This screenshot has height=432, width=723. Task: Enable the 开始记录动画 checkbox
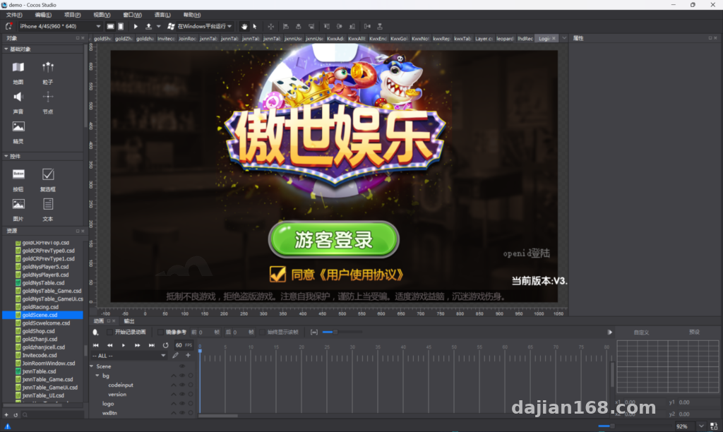point(109,332)
